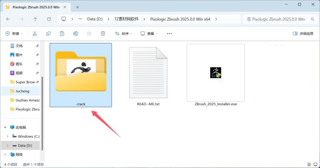320x168 pixels.
Task: Click the magnifier search icon
Action: coord(312,19)
